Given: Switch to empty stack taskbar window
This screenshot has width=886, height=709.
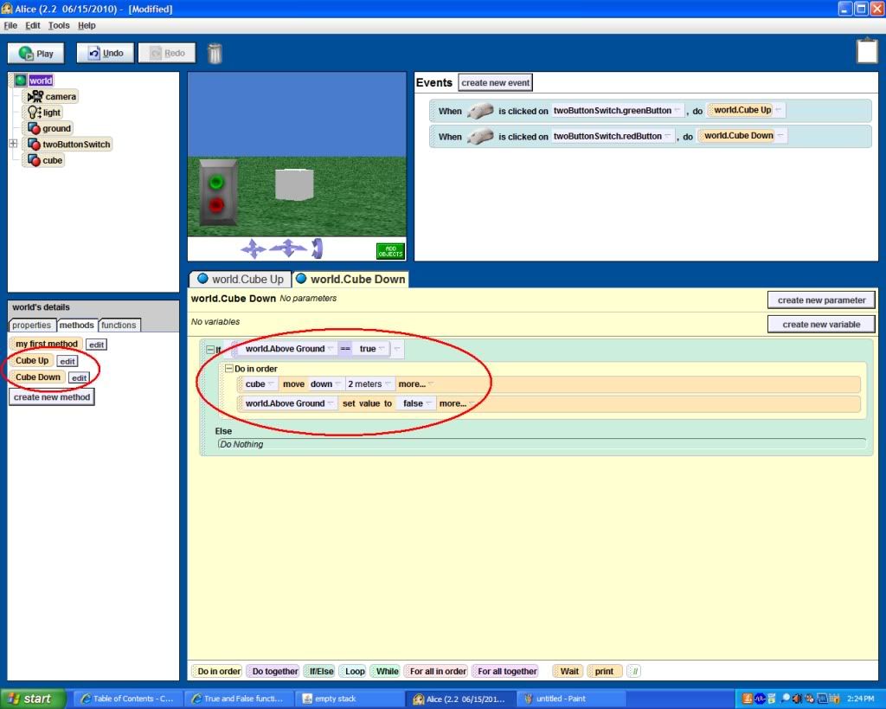Looking at the screenshot, I should coord(350,699).
